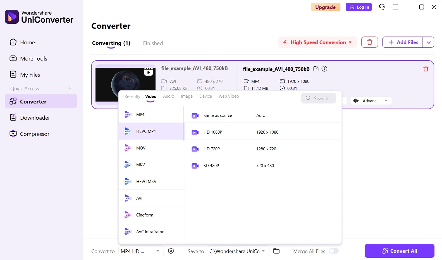Switch to the Recently tab
442x260 pixels.
coord(132,97)
